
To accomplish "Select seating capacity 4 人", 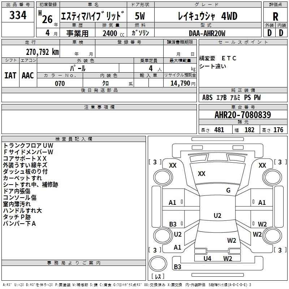I will click(155, 69).
